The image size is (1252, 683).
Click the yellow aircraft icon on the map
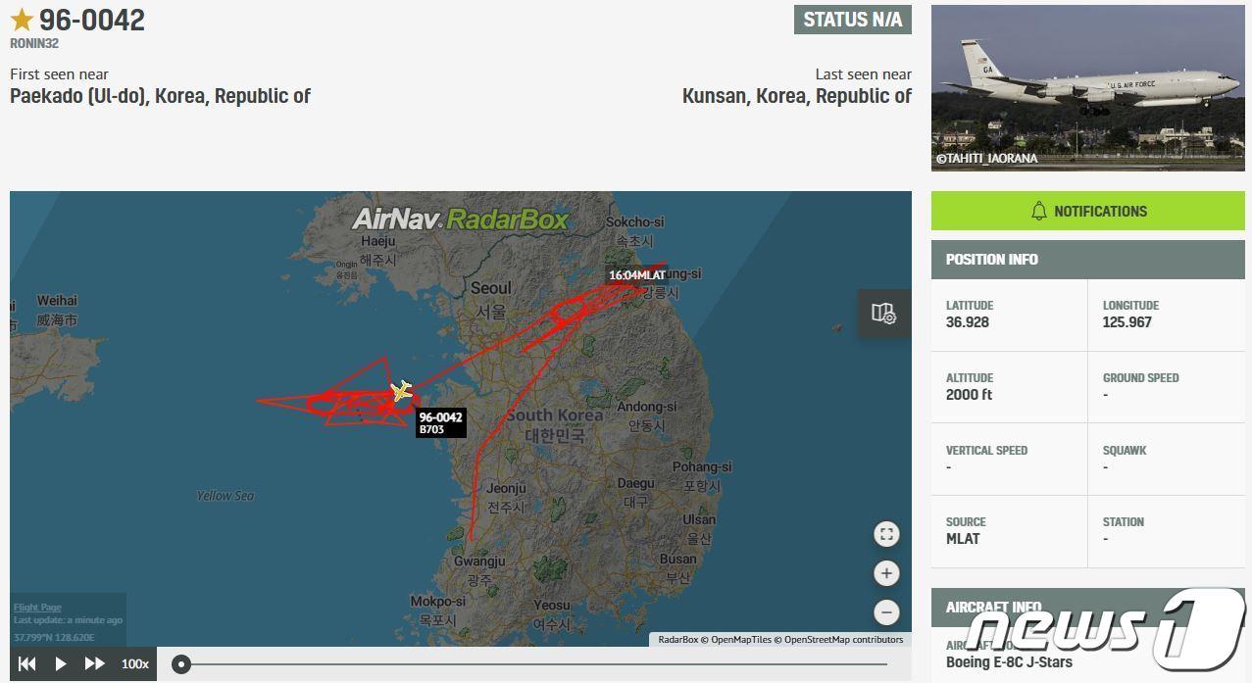tap(401, 392)
